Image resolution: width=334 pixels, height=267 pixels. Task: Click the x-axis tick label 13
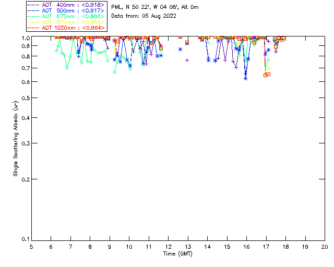click(x=188, y=247)
